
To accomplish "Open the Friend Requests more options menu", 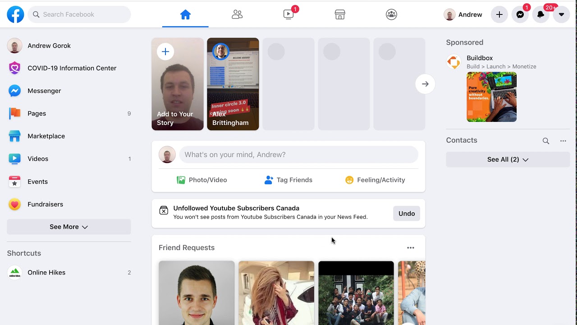I will pyautogui.click(x=410, y=248).
